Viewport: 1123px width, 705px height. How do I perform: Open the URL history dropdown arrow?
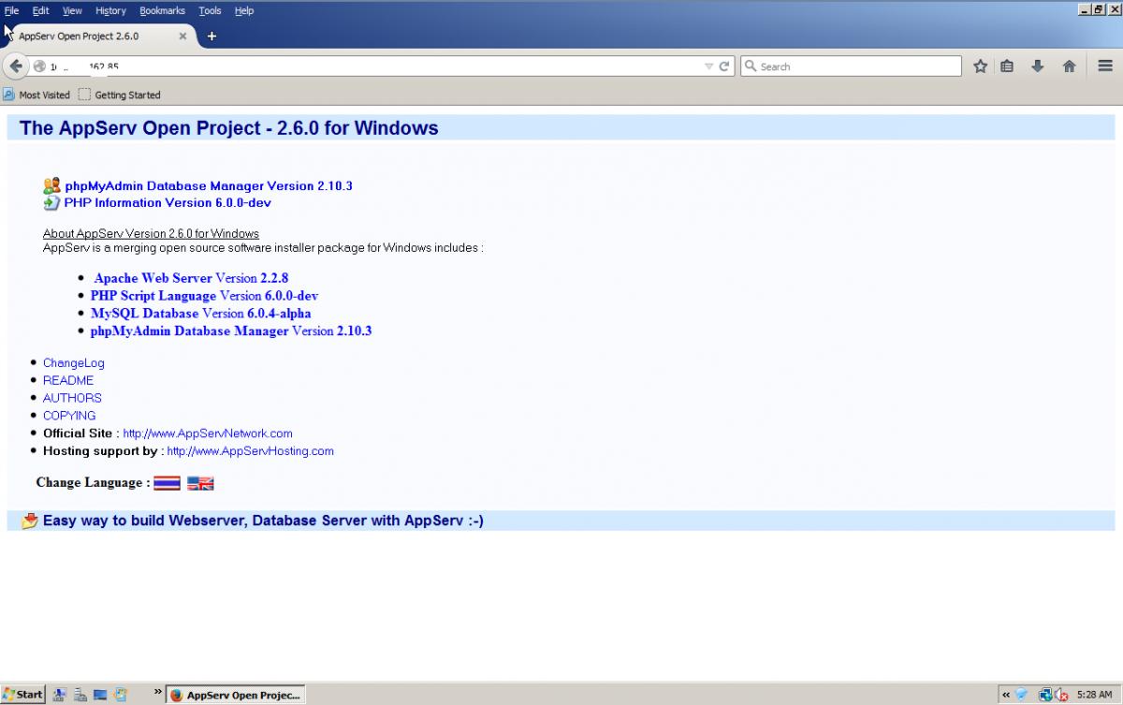pos(709,66)
